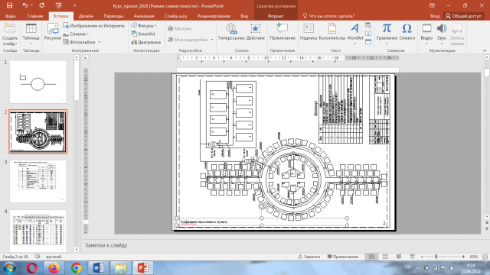Switch to Normal view in status bar
Image resolution: width=490 pixels, height=275 pixels.
[371, 257]
